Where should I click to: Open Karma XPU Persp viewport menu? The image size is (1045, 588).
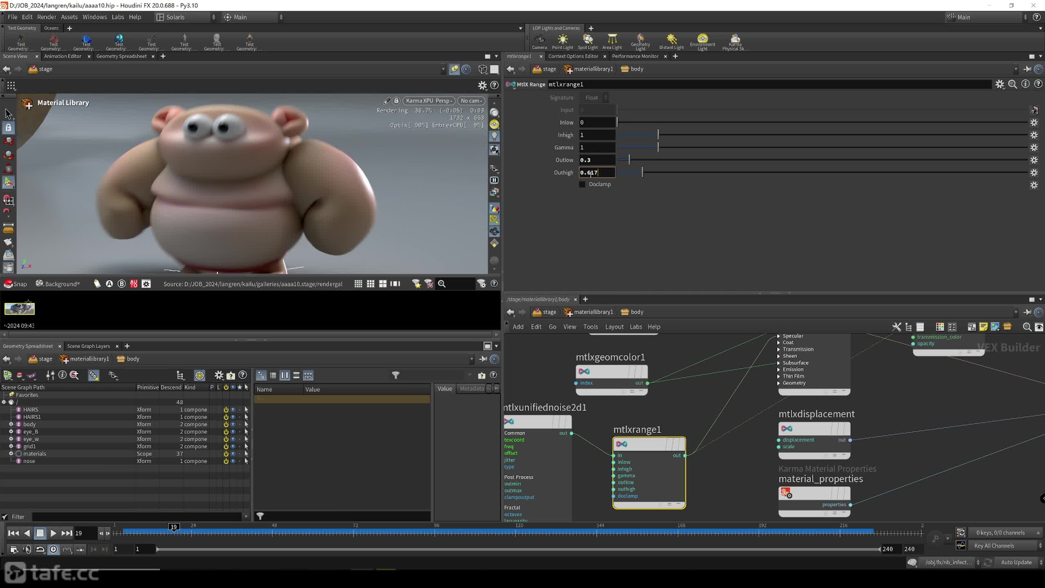429,100
